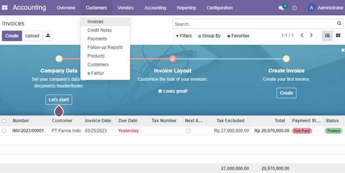Open the Accounting menu in the navigation bar

pyautogui.click(x=155, y=8)
